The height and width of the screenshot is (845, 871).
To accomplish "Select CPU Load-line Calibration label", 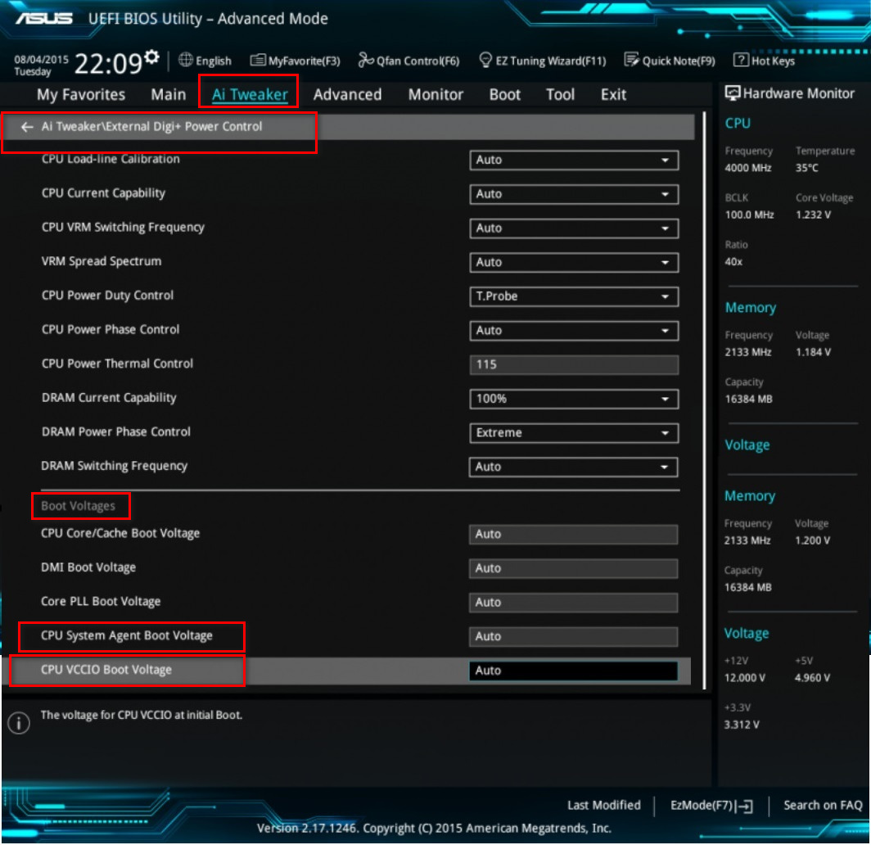I will click(111, 160).
